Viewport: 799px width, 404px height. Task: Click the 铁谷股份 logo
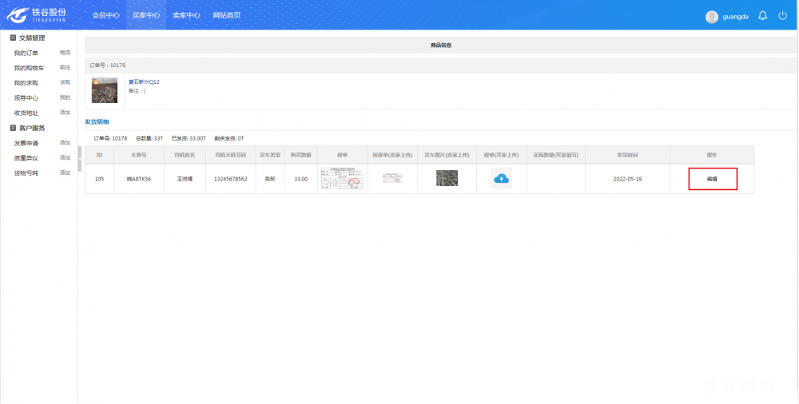[x=37, y=15]
